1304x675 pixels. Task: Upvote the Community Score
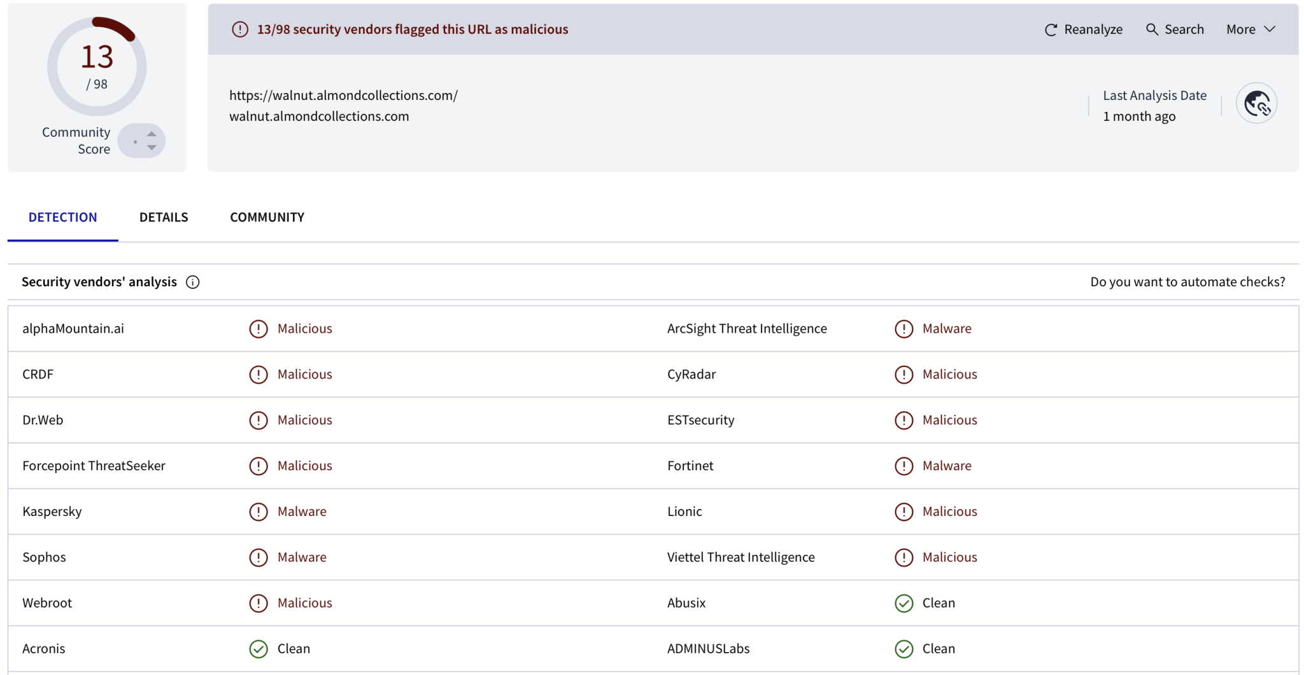[x=152, y=134]
